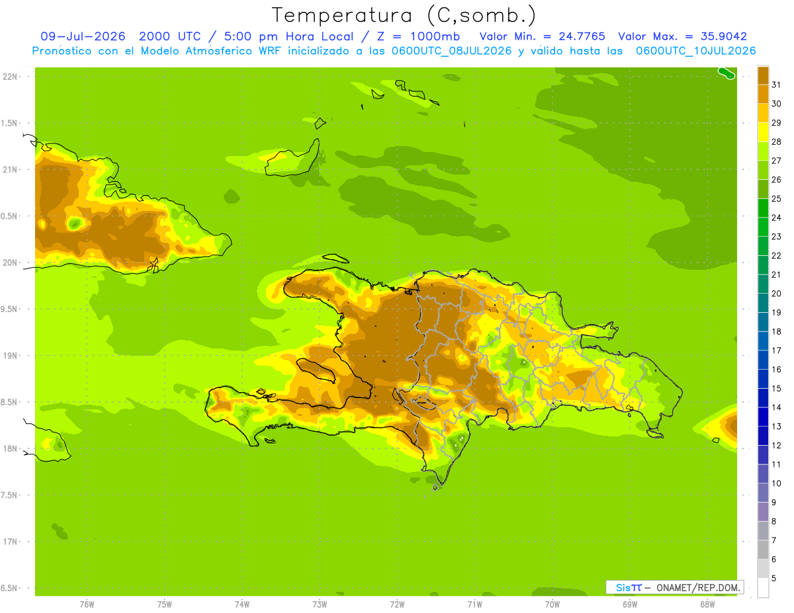
Task: Click the "20N" latitude axis label
Action: pos(10,263)
